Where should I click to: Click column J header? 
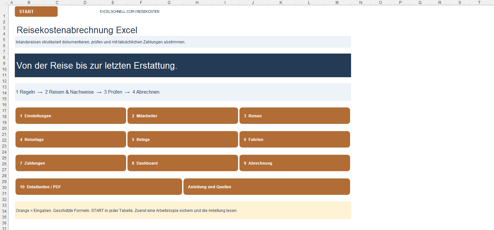click(x=253, y=2)
